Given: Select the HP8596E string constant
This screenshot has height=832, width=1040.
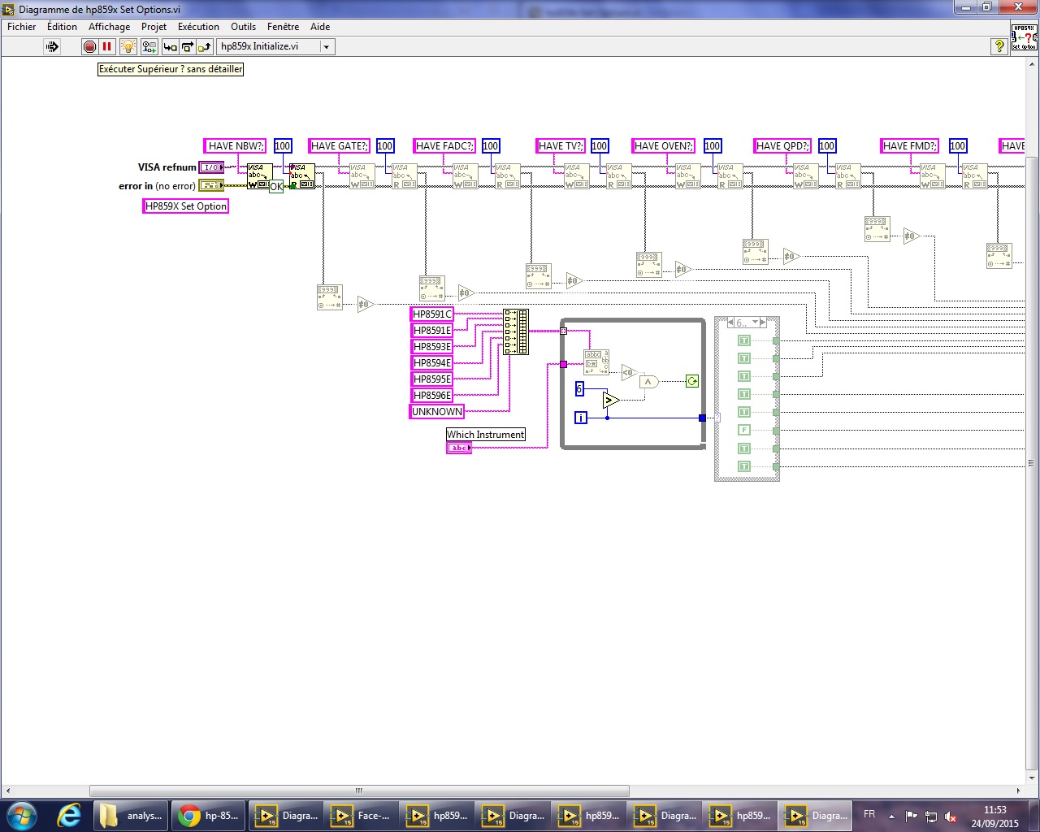Looking at the screenshot, I should pos(432,396).
